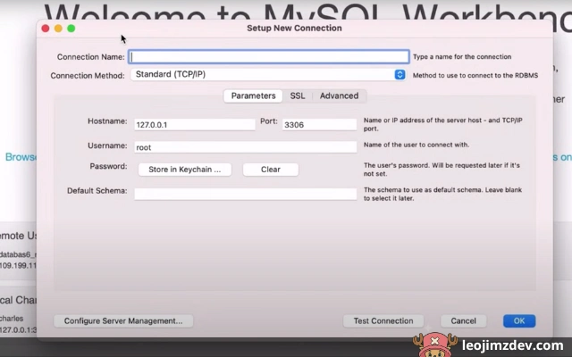
Task: Click Store in Keychain button
Action: (185, 170)
